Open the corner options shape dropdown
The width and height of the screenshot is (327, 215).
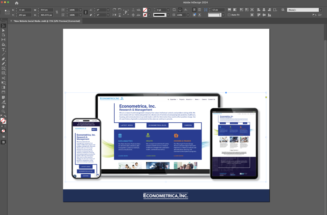coord(223,15)
